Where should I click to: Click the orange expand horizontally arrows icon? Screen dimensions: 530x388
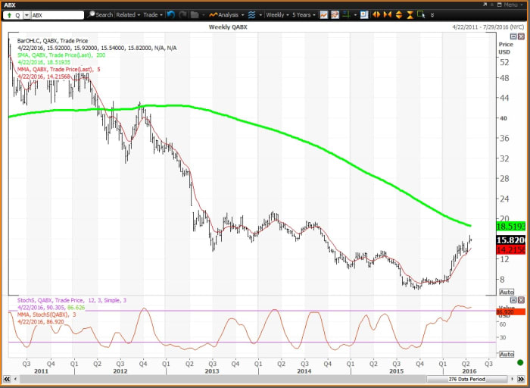(x=377, y=14)
